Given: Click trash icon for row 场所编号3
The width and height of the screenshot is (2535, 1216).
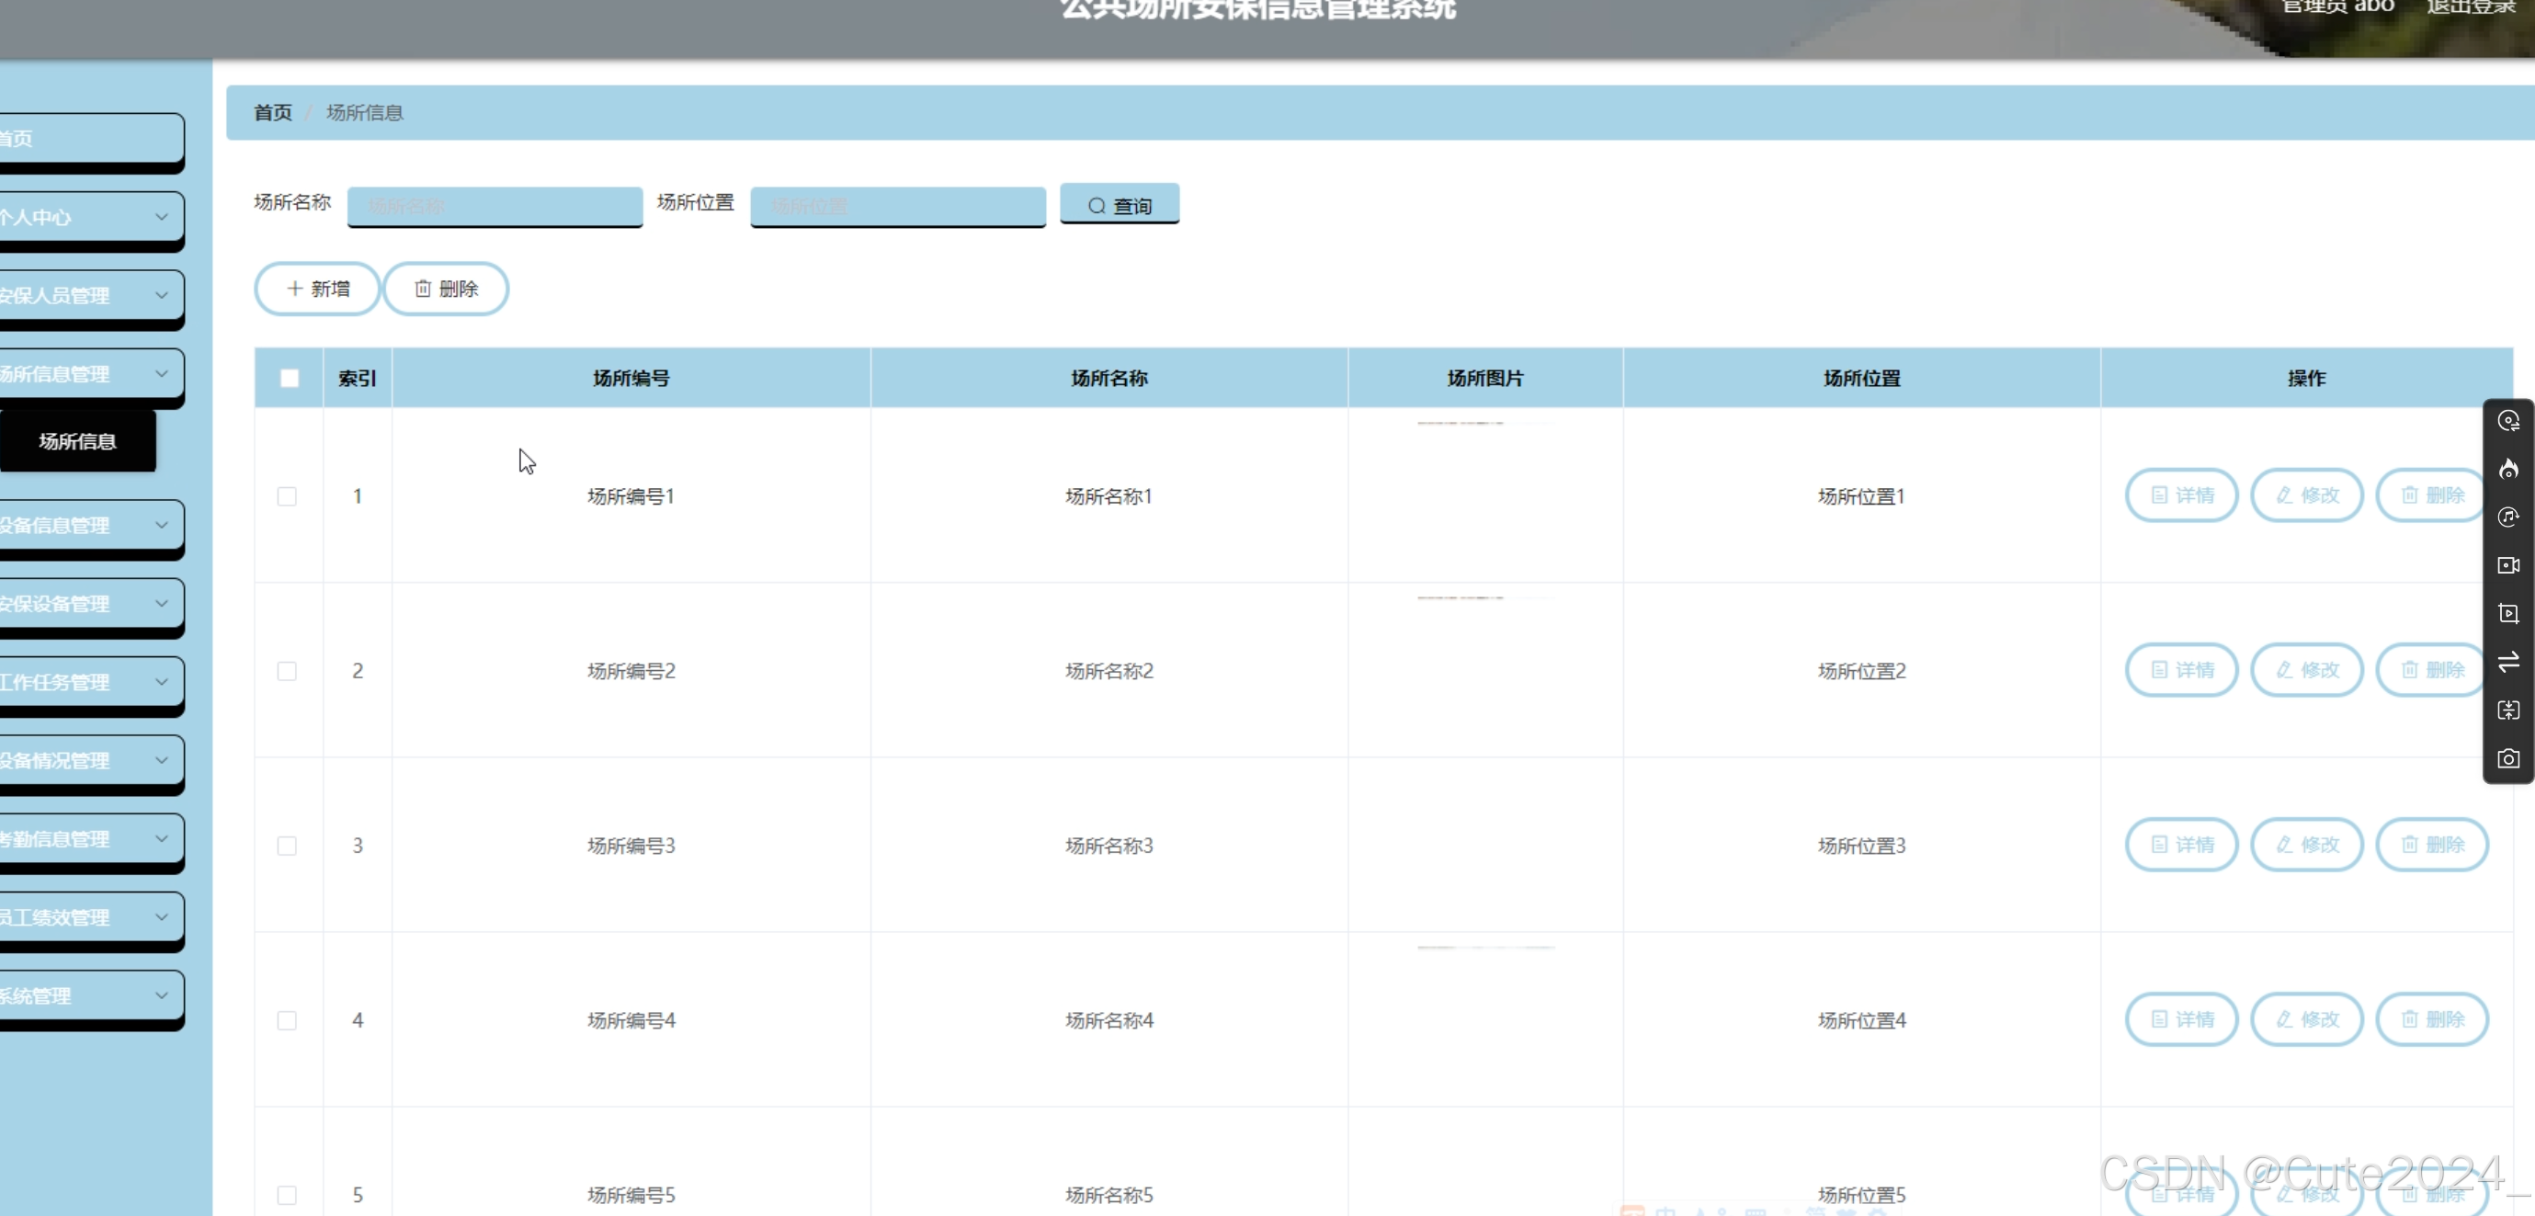Looking at the screenshot, I should (2409, 844).
